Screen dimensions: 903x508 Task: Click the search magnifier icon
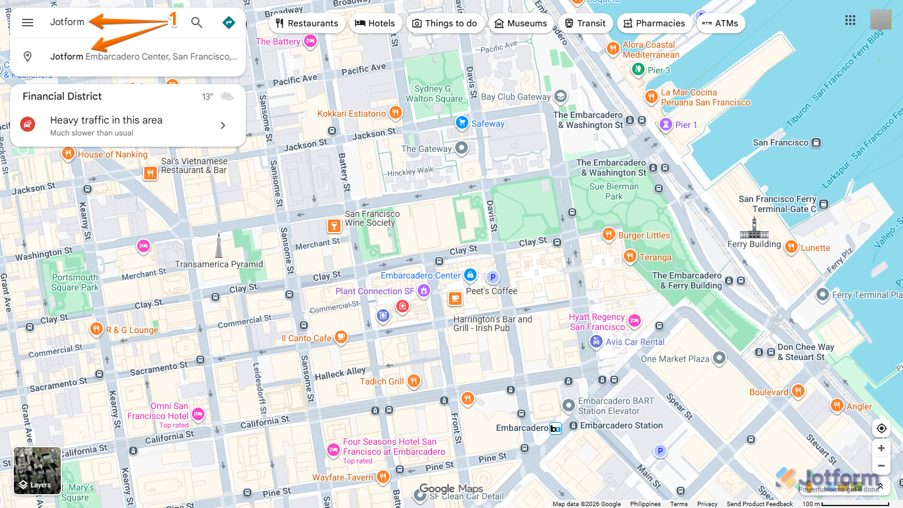click(x=196, y=22)
